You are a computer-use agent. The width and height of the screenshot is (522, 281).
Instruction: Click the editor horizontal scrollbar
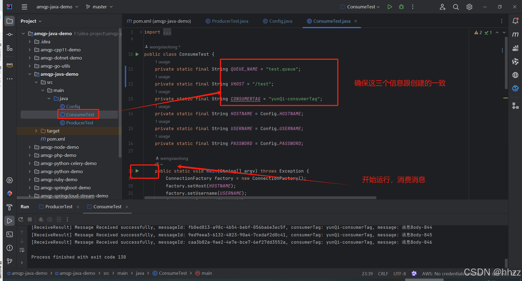260,198
